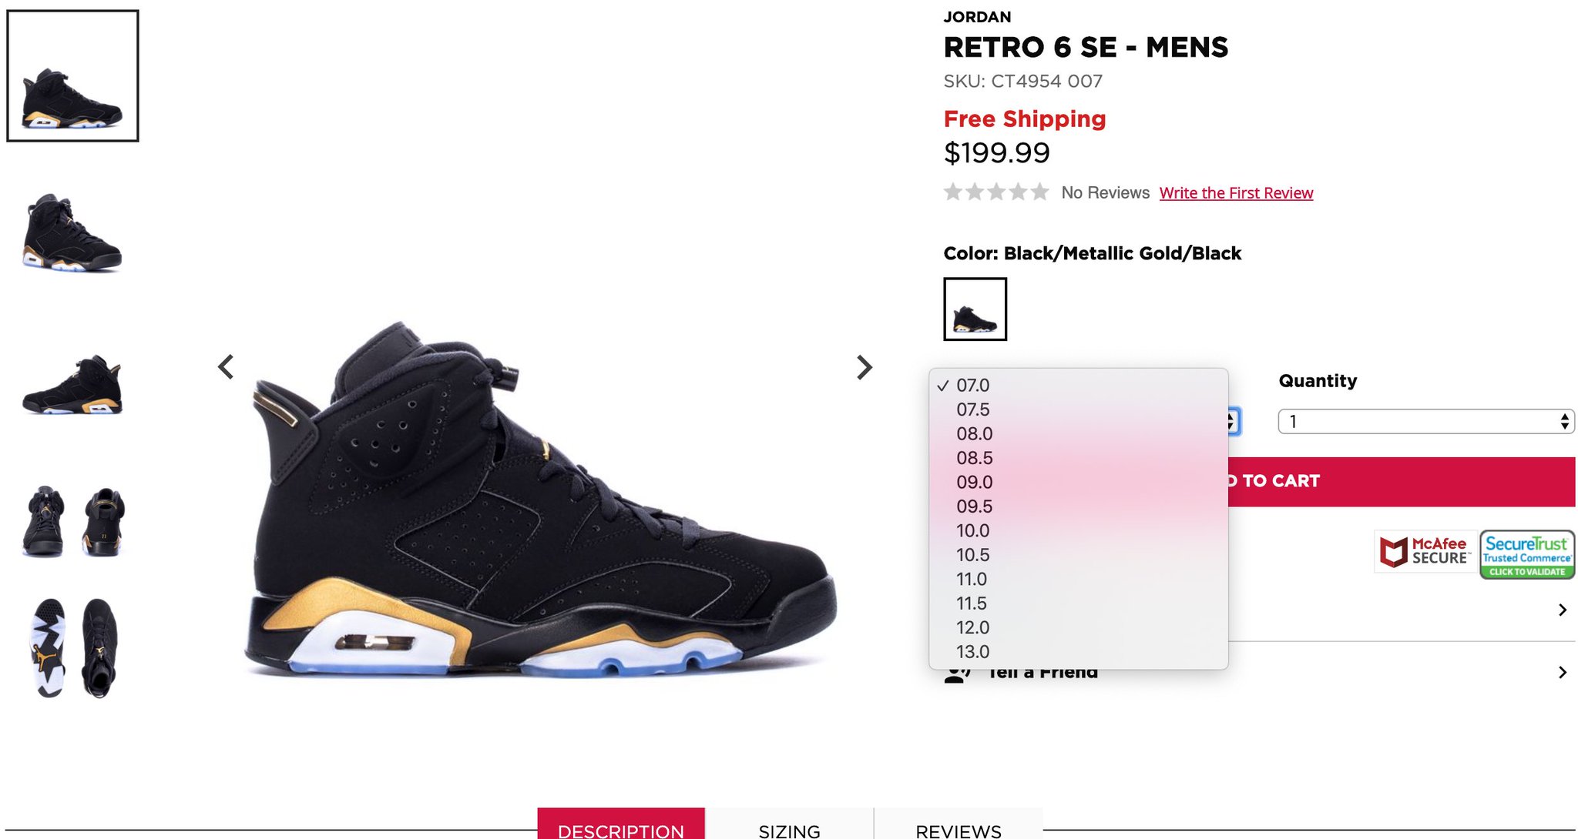Expand the Tell a Friend row arrow
This screenshot has height=839, width=1578.
[x=1563, y=673]
